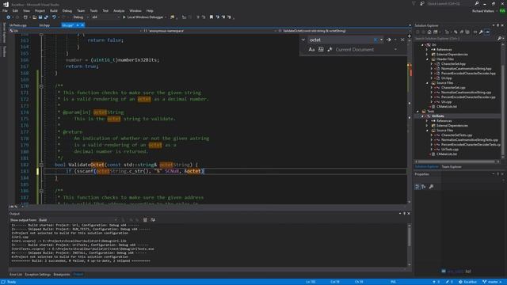Toggle Preview Selected Items in Solution Explorer

coord(488,32)
